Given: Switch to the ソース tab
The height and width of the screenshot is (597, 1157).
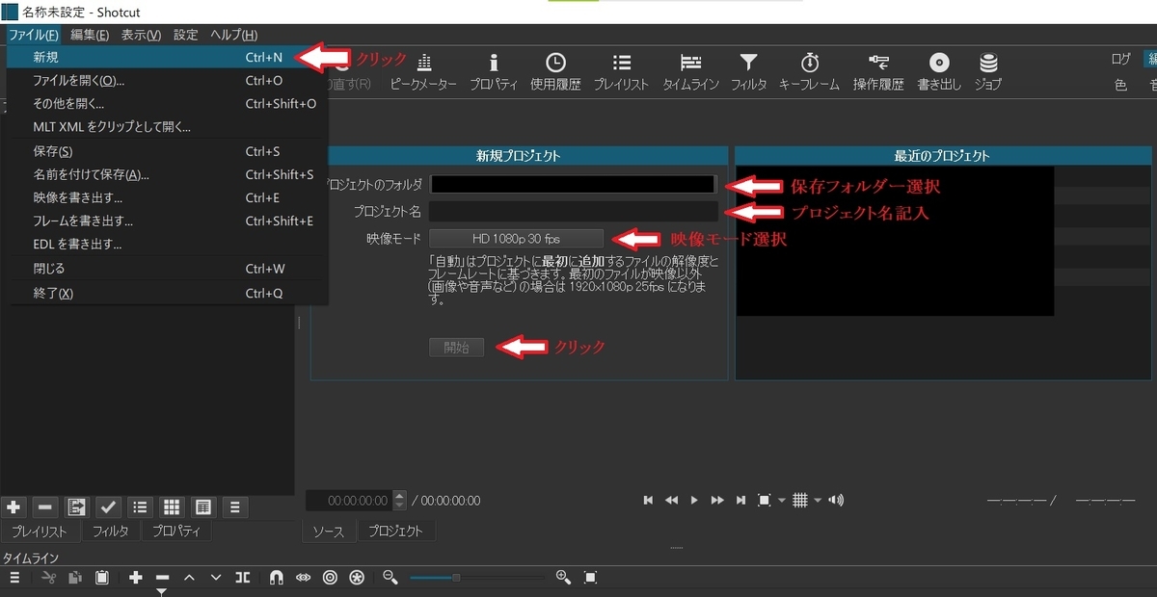Looking at the screenshot, I should (329, 530).
